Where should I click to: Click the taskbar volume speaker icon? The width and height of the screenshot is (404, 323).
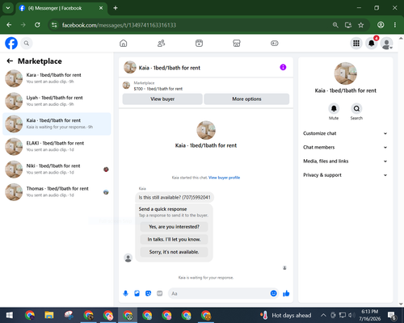[x=351, y=315]
